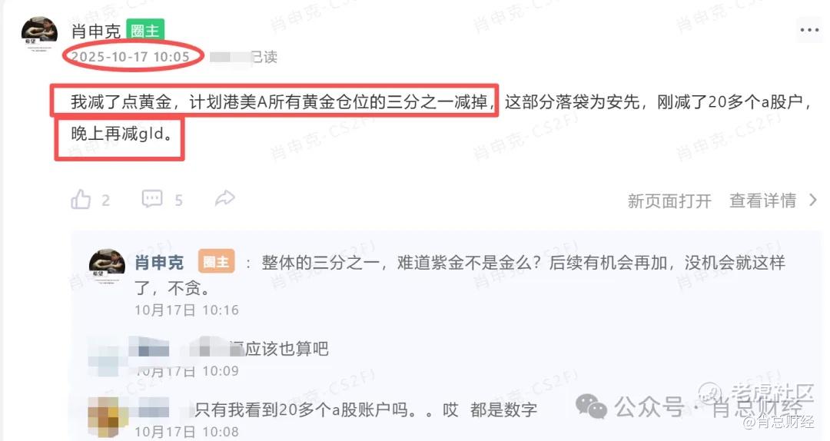
Task: Click the green 圈主 badge by author name
Action: point(145,31)
